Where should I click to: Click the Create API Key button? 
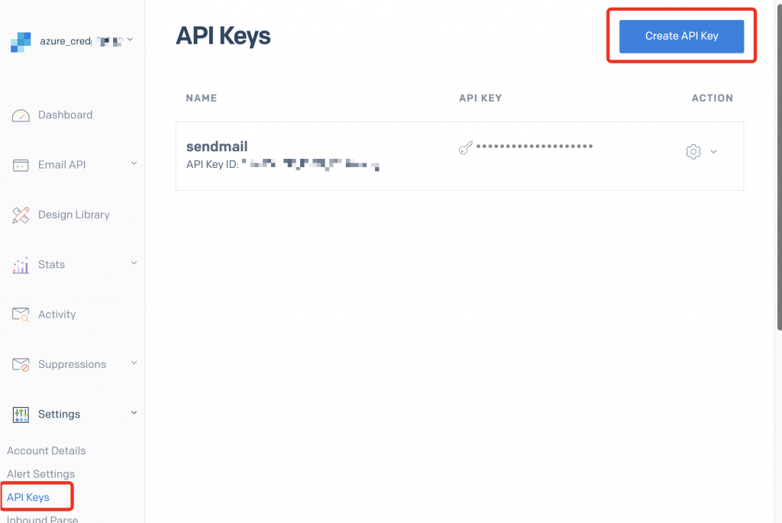pos(681,36)
